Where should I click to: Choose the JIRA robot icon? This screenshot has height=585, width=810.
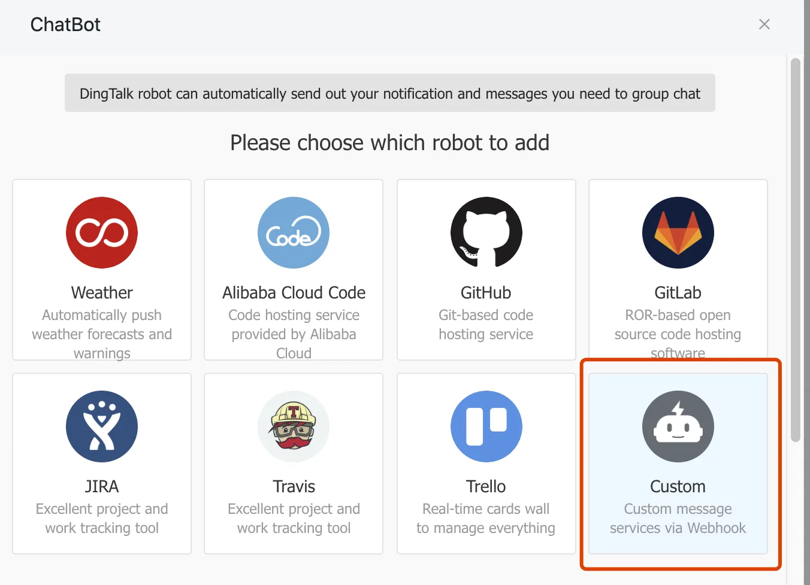pyautogui.click(x=102, y=426)
